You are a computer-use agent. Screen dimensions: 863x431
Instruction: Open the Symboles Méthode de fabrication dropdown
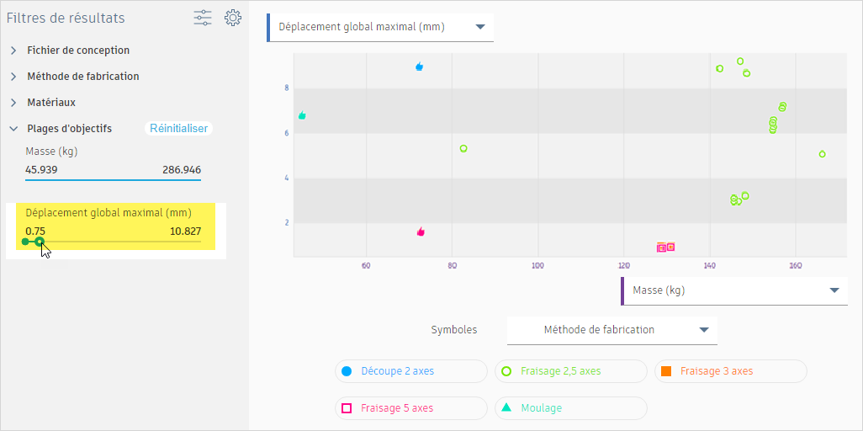612,330
